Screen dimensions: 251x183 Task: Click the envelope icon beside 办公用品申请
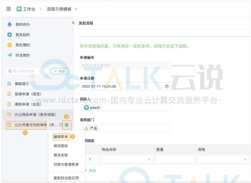point(9,114)
